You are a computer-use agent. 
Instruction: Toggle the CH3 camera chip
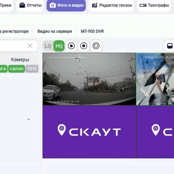[32, 69]
